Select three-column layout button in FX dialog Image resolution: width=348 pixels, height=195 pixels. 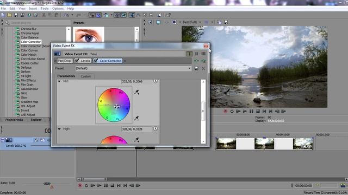pyautogui.click(x=203, y=54)
